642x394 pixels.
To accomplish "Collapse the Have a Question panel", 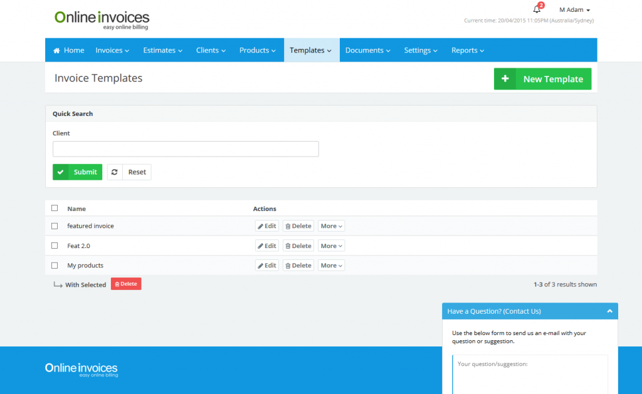I will click(609, 311).
